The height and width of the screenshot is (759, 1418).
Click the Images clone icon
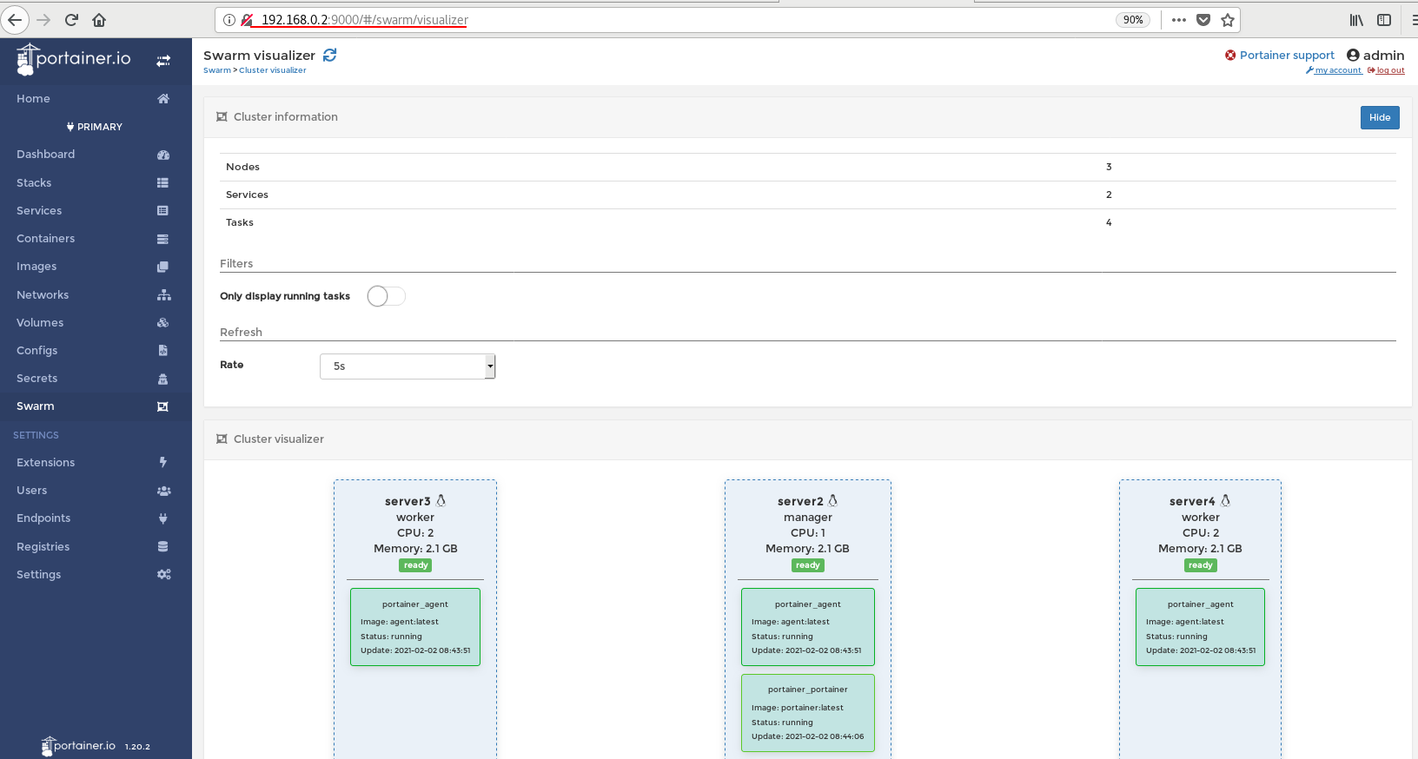[163, 267]
